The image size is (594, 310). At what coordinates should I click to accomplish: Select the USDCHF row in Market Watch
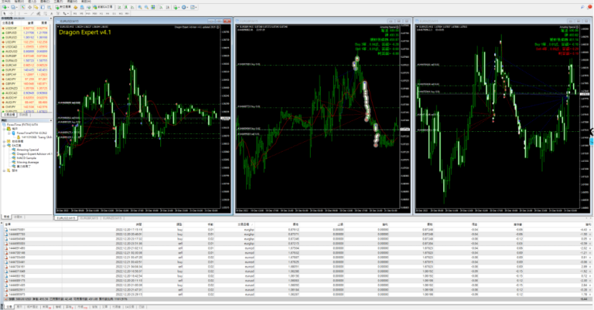pyautogui.click(x=11, y=28)
